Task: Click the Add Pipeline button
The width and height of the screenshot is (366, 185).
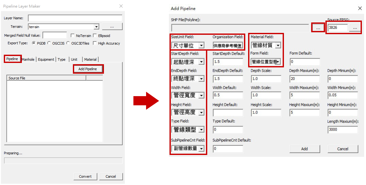Action: point(88,69)
